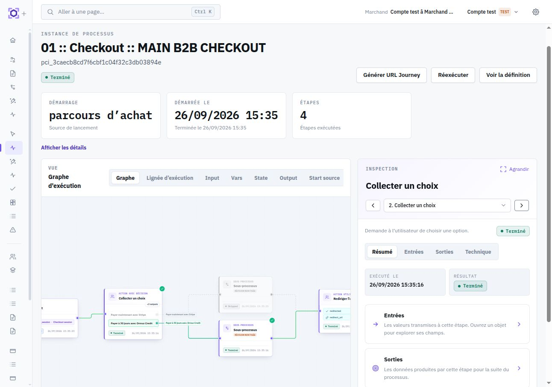Click the 'Payer à 30 jours avec Ormuz Credit' option

(x=133, y=323)
